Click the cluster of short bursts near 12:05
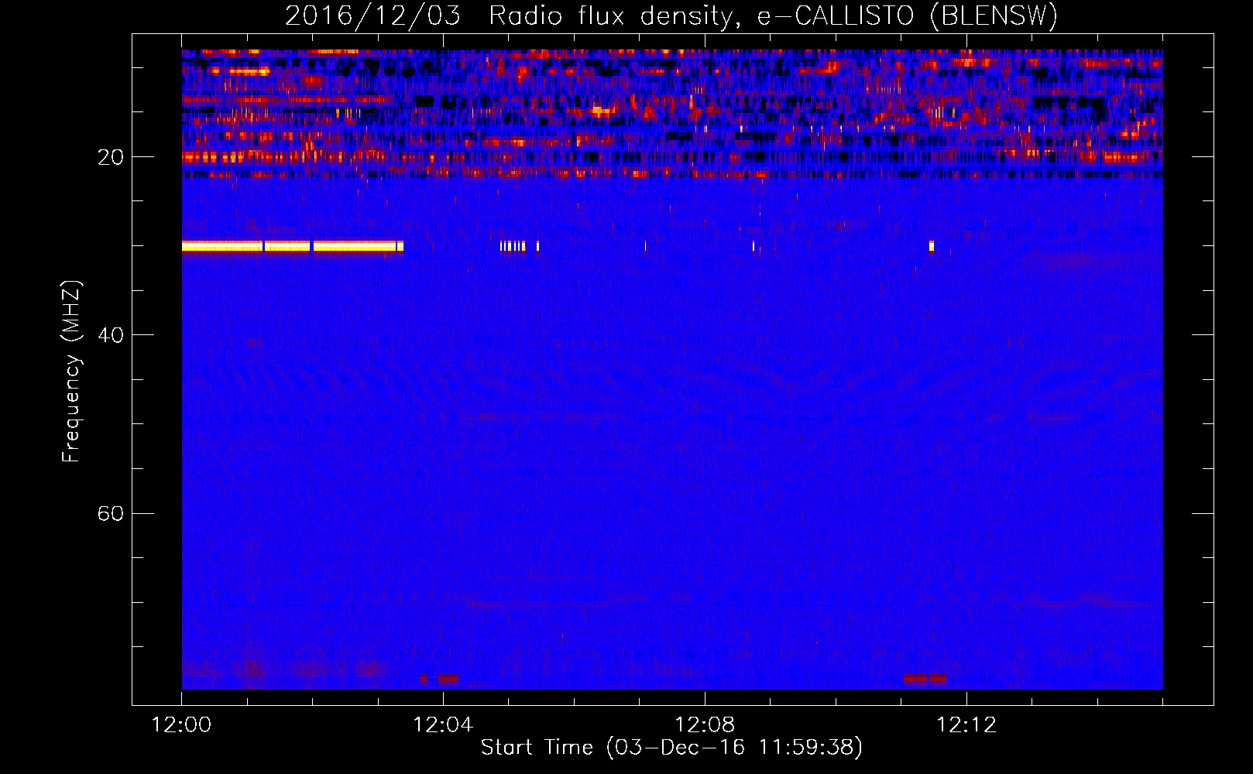Image resolution: width=1253 pixels, height=774 pixels. [513, 247]
